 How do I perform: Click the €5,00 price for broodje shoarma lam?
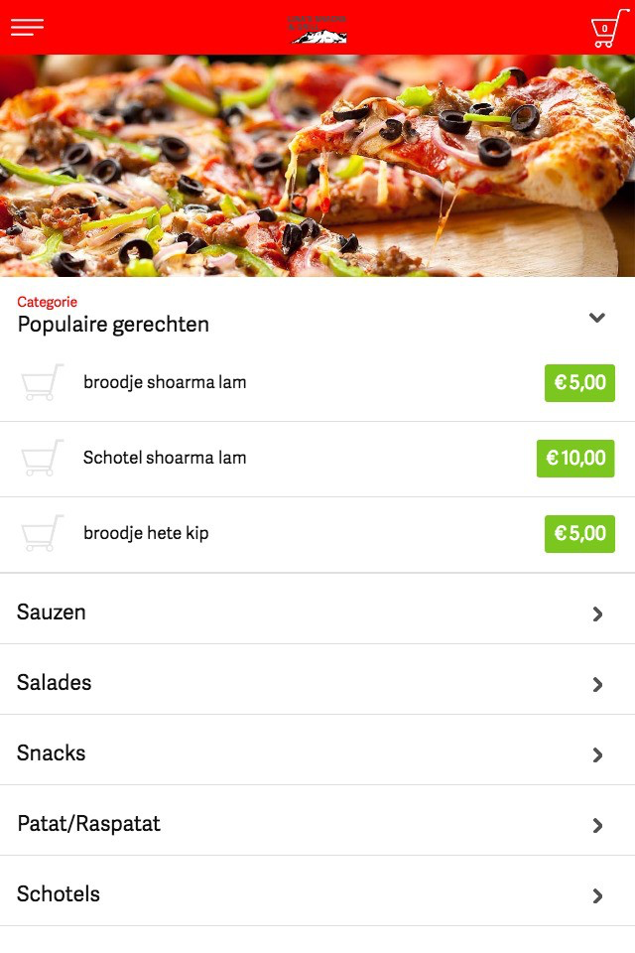pos(579,383)
